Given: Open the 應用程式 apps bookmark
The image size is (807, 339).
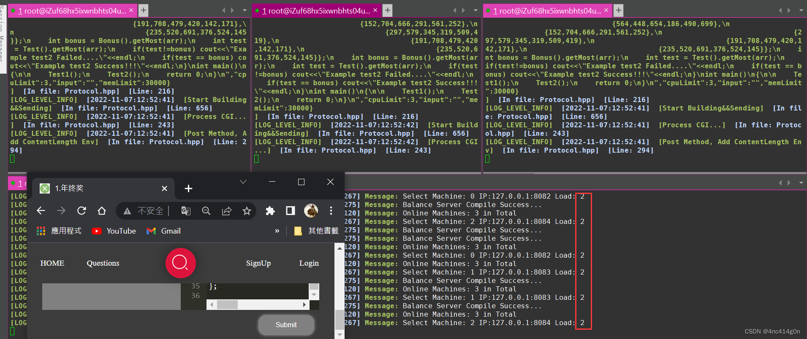Looking at the screenshot, I should point(59,231).
